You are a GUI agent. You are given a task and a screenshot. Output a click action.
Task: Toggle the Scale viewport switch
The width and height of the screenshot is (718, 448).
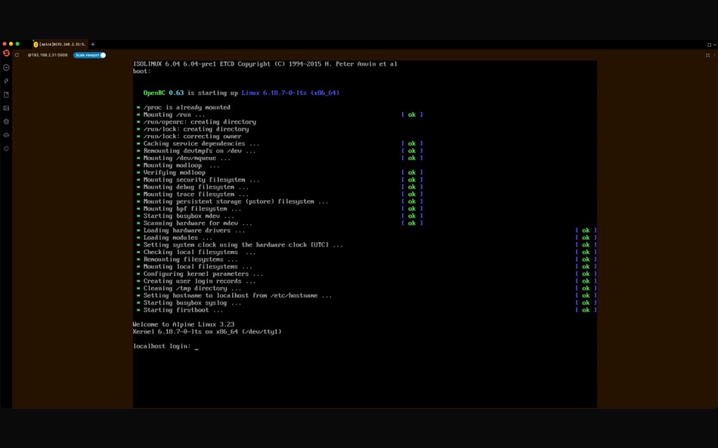pyautogui.click(x=90, y=55)
